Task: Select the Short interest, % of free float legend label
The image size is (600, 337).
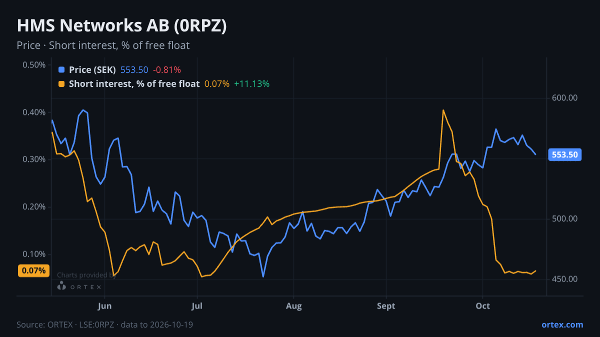Action: [x=134, y=84]
